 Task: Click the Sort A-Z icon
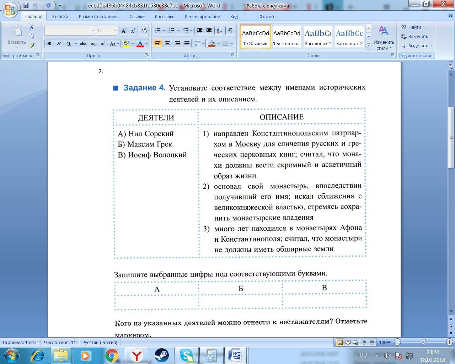[x=219, y=31]
